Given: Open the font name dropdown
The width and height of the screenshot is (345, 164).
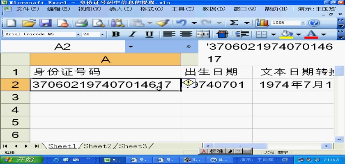Looking at the screenshot, I should 78,34.
